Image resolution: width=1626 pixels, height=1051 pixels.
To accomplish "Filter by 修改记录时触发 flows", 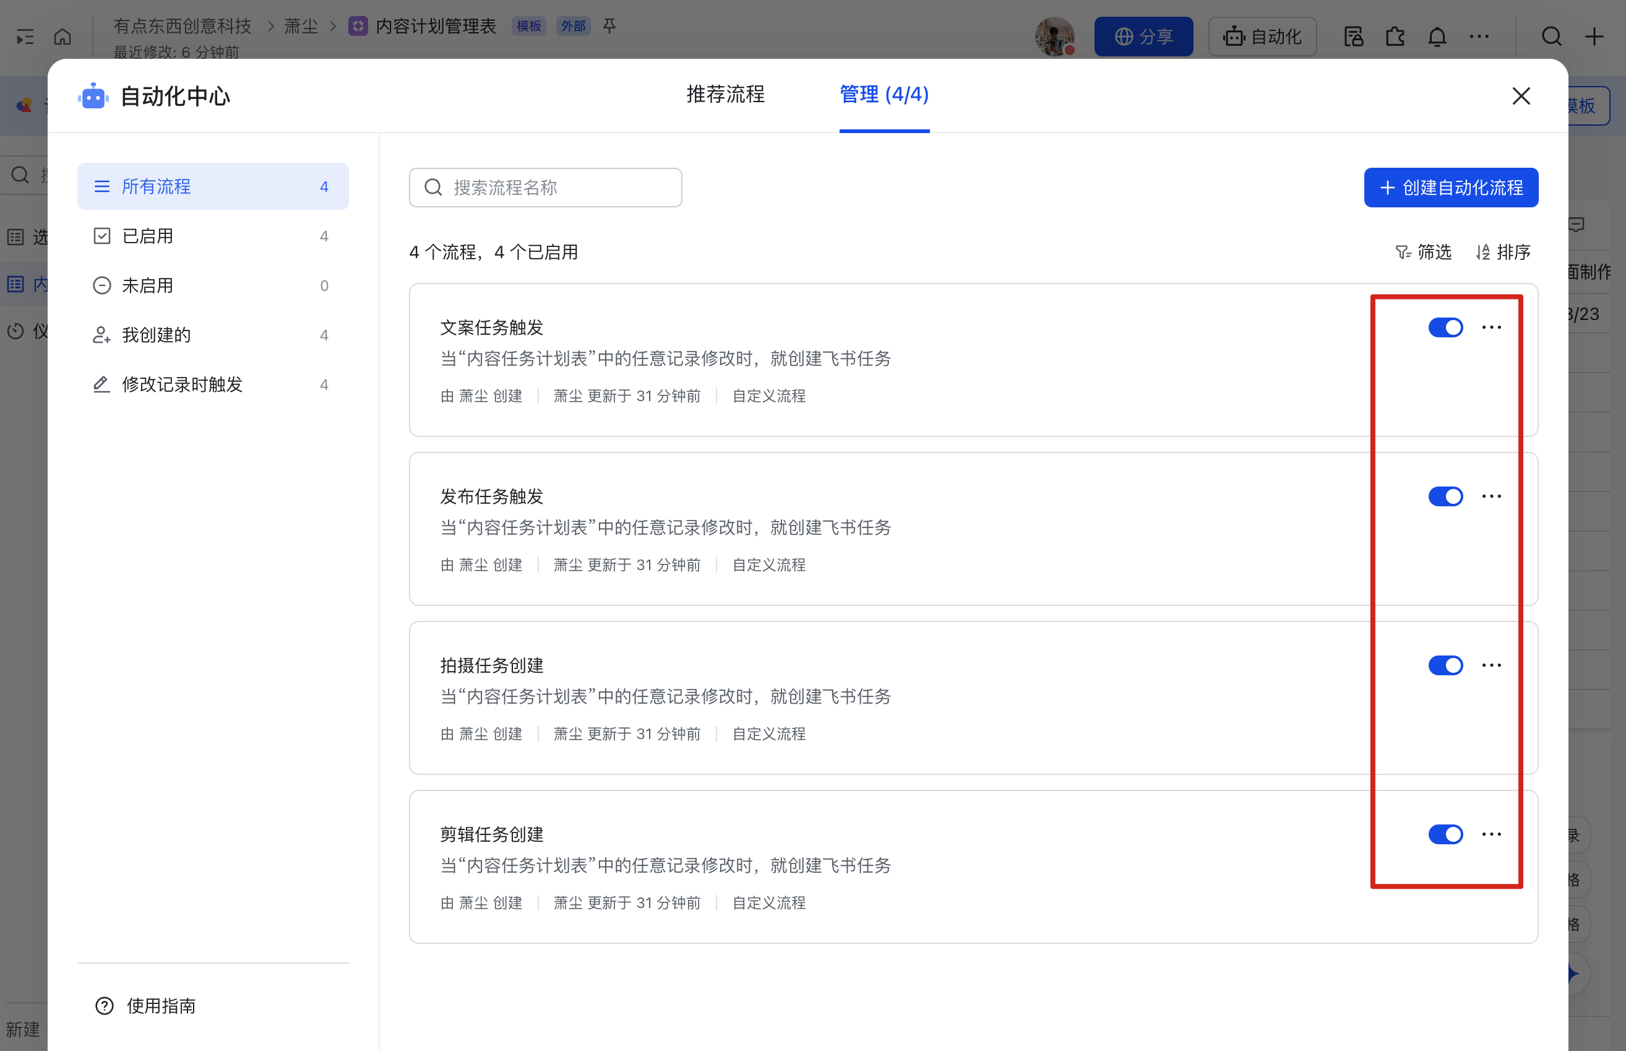I will point(213,384).
